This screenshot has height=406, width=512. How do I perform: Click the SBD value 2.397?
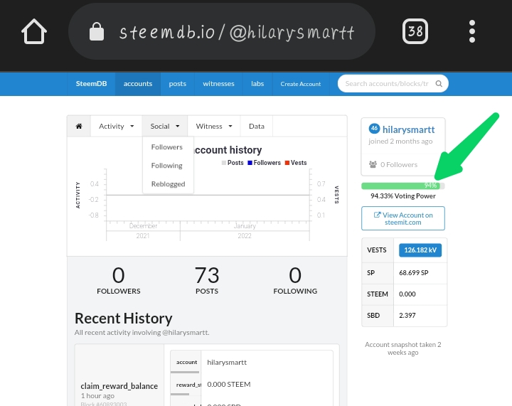coord(407,315)
